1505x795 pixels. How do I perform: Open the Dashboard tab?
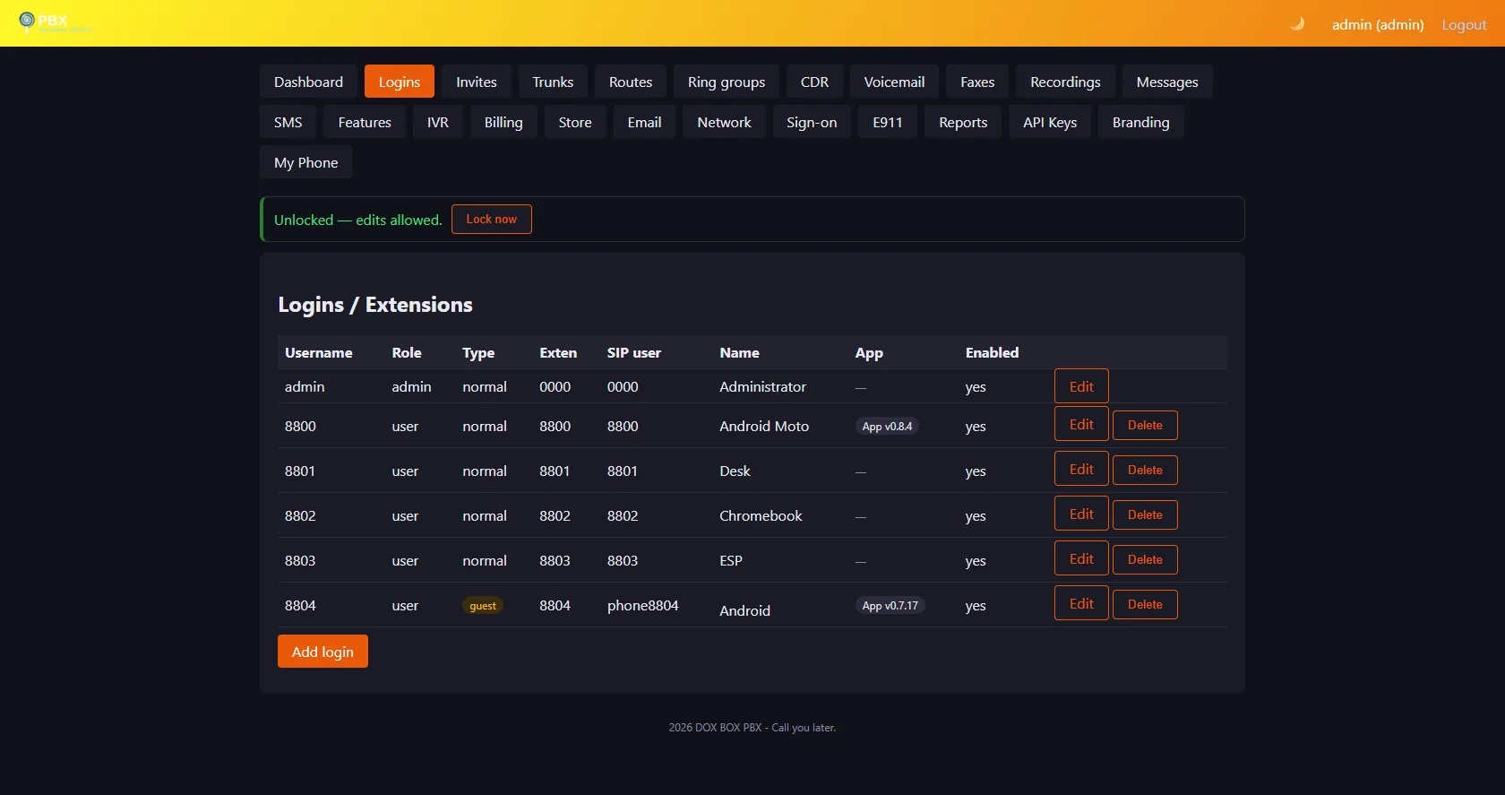click(308, 82)
